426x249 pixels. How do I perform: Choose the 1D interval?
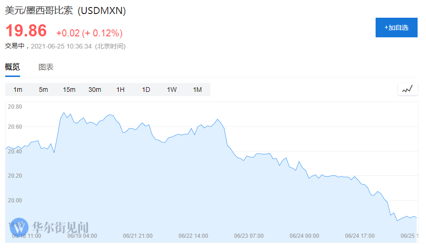pyautogui.click(x=146, y=90)
